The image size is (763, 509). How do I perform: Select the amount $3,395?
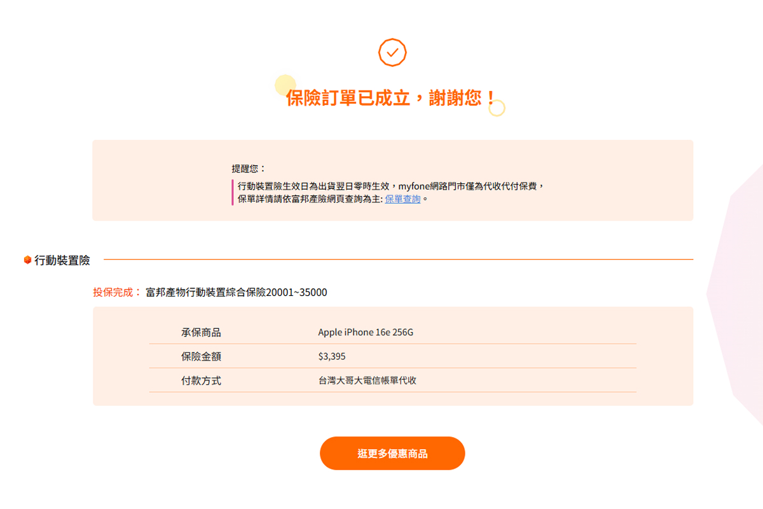(332, 356)
